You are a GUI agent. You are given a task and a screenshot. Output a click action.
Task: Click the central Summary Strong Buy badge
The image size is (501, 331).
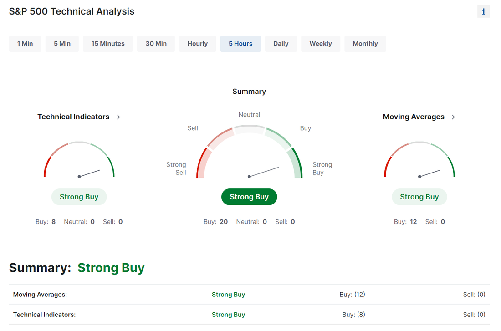click(249, 197)
